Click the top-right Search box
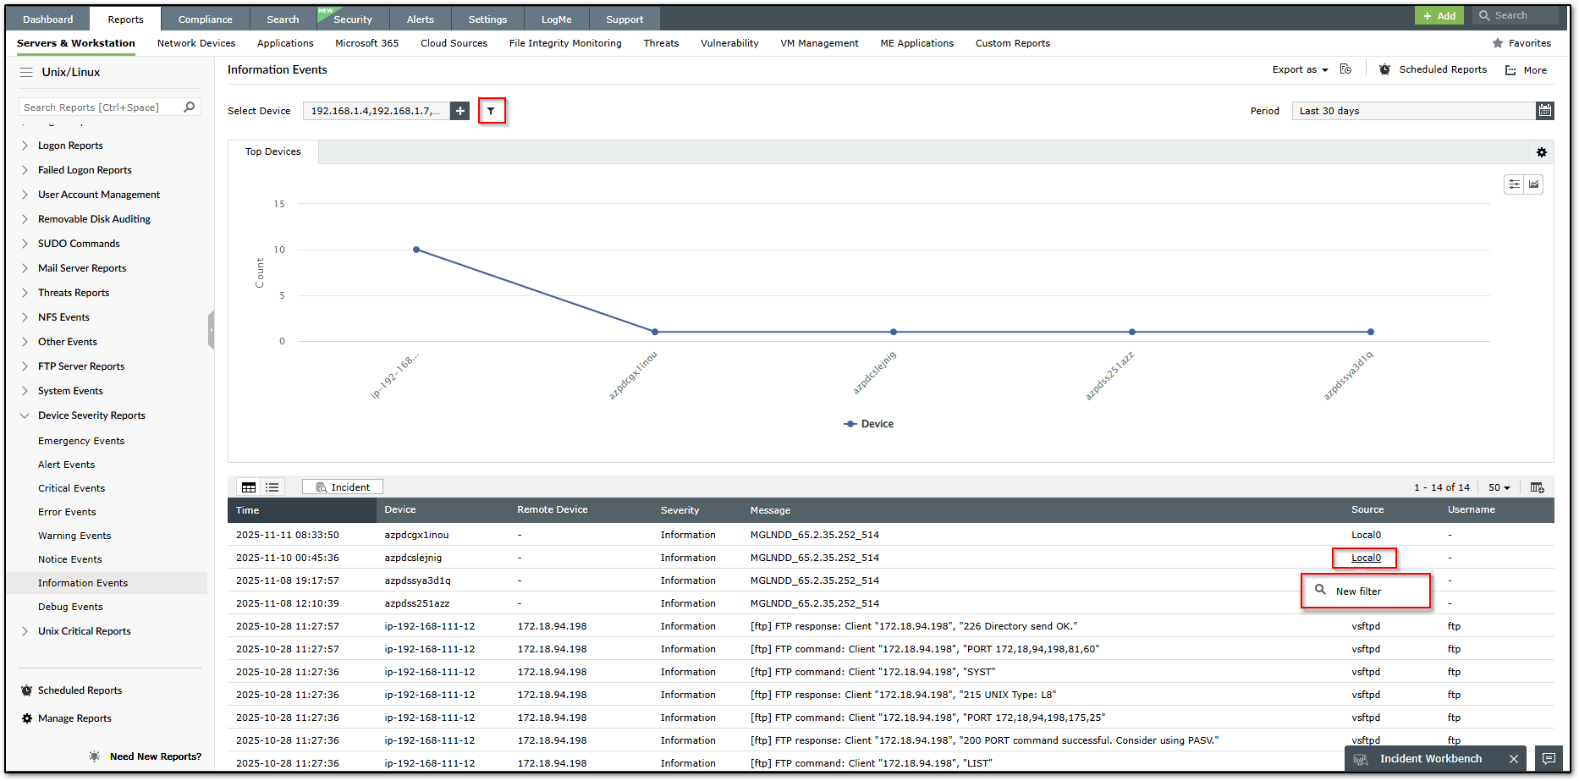This screenshot has height=781, width=1579. coord(1516,15)
